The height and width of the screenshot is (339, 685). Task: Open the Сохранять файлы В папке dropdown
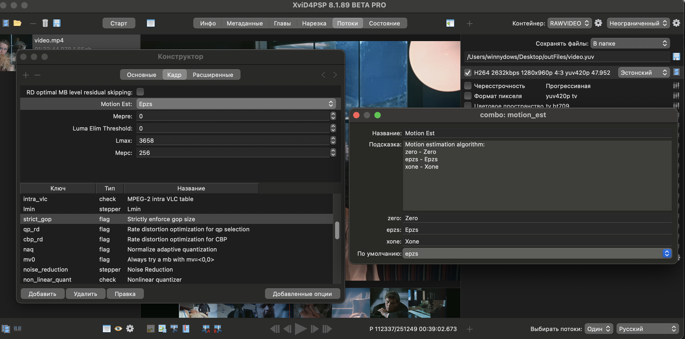click(x=630, y=43)
